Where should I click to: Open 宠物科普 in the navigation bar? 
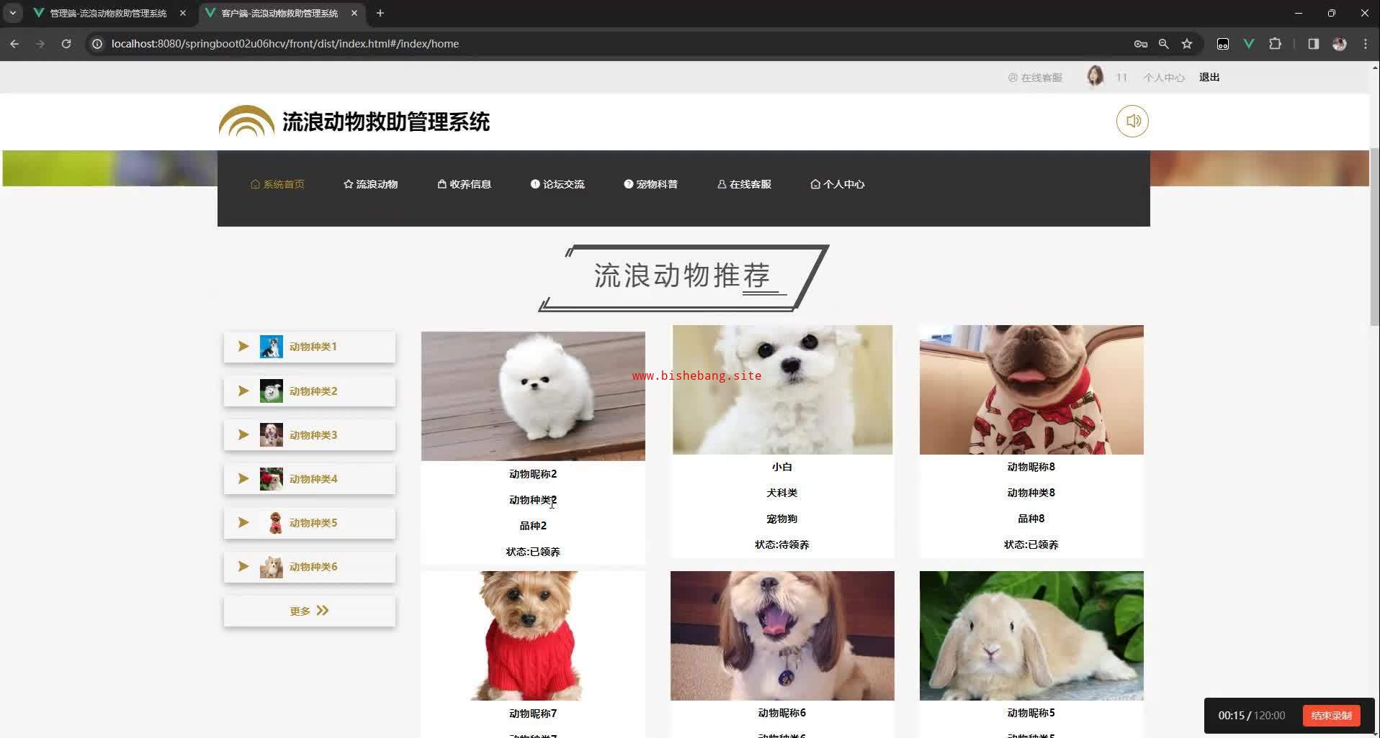(650, 184)
